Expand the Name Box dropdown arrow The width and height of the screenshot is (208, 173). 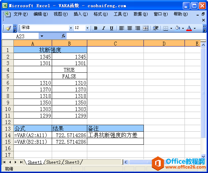pos(42,36)
